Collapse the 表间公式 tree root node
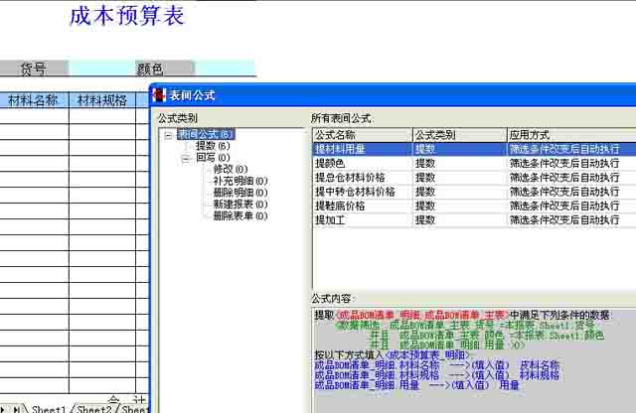636x413 pixels. (169, 134)
